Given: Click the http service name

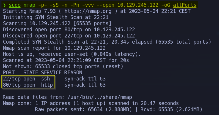Looking at the screenshot, I should pyautogui.click(x=47, y=85).
